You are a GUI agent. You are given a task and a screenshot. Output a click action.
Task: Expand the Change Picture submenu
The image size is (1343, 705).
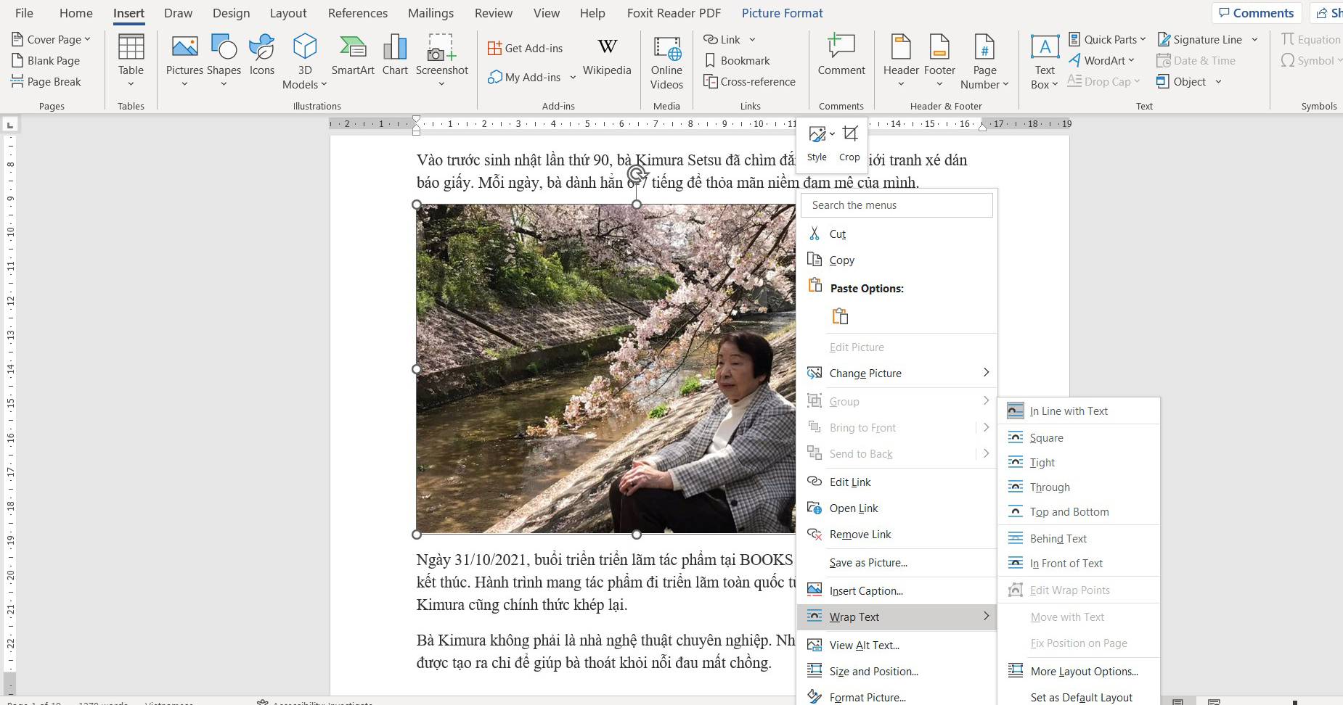tap(986, 373)
